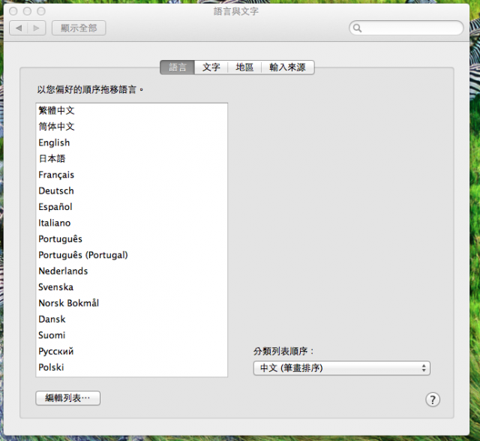Open the 分類列表順序 dropdown
Viewport: 480px width, 441px height.
coord(342,367)
